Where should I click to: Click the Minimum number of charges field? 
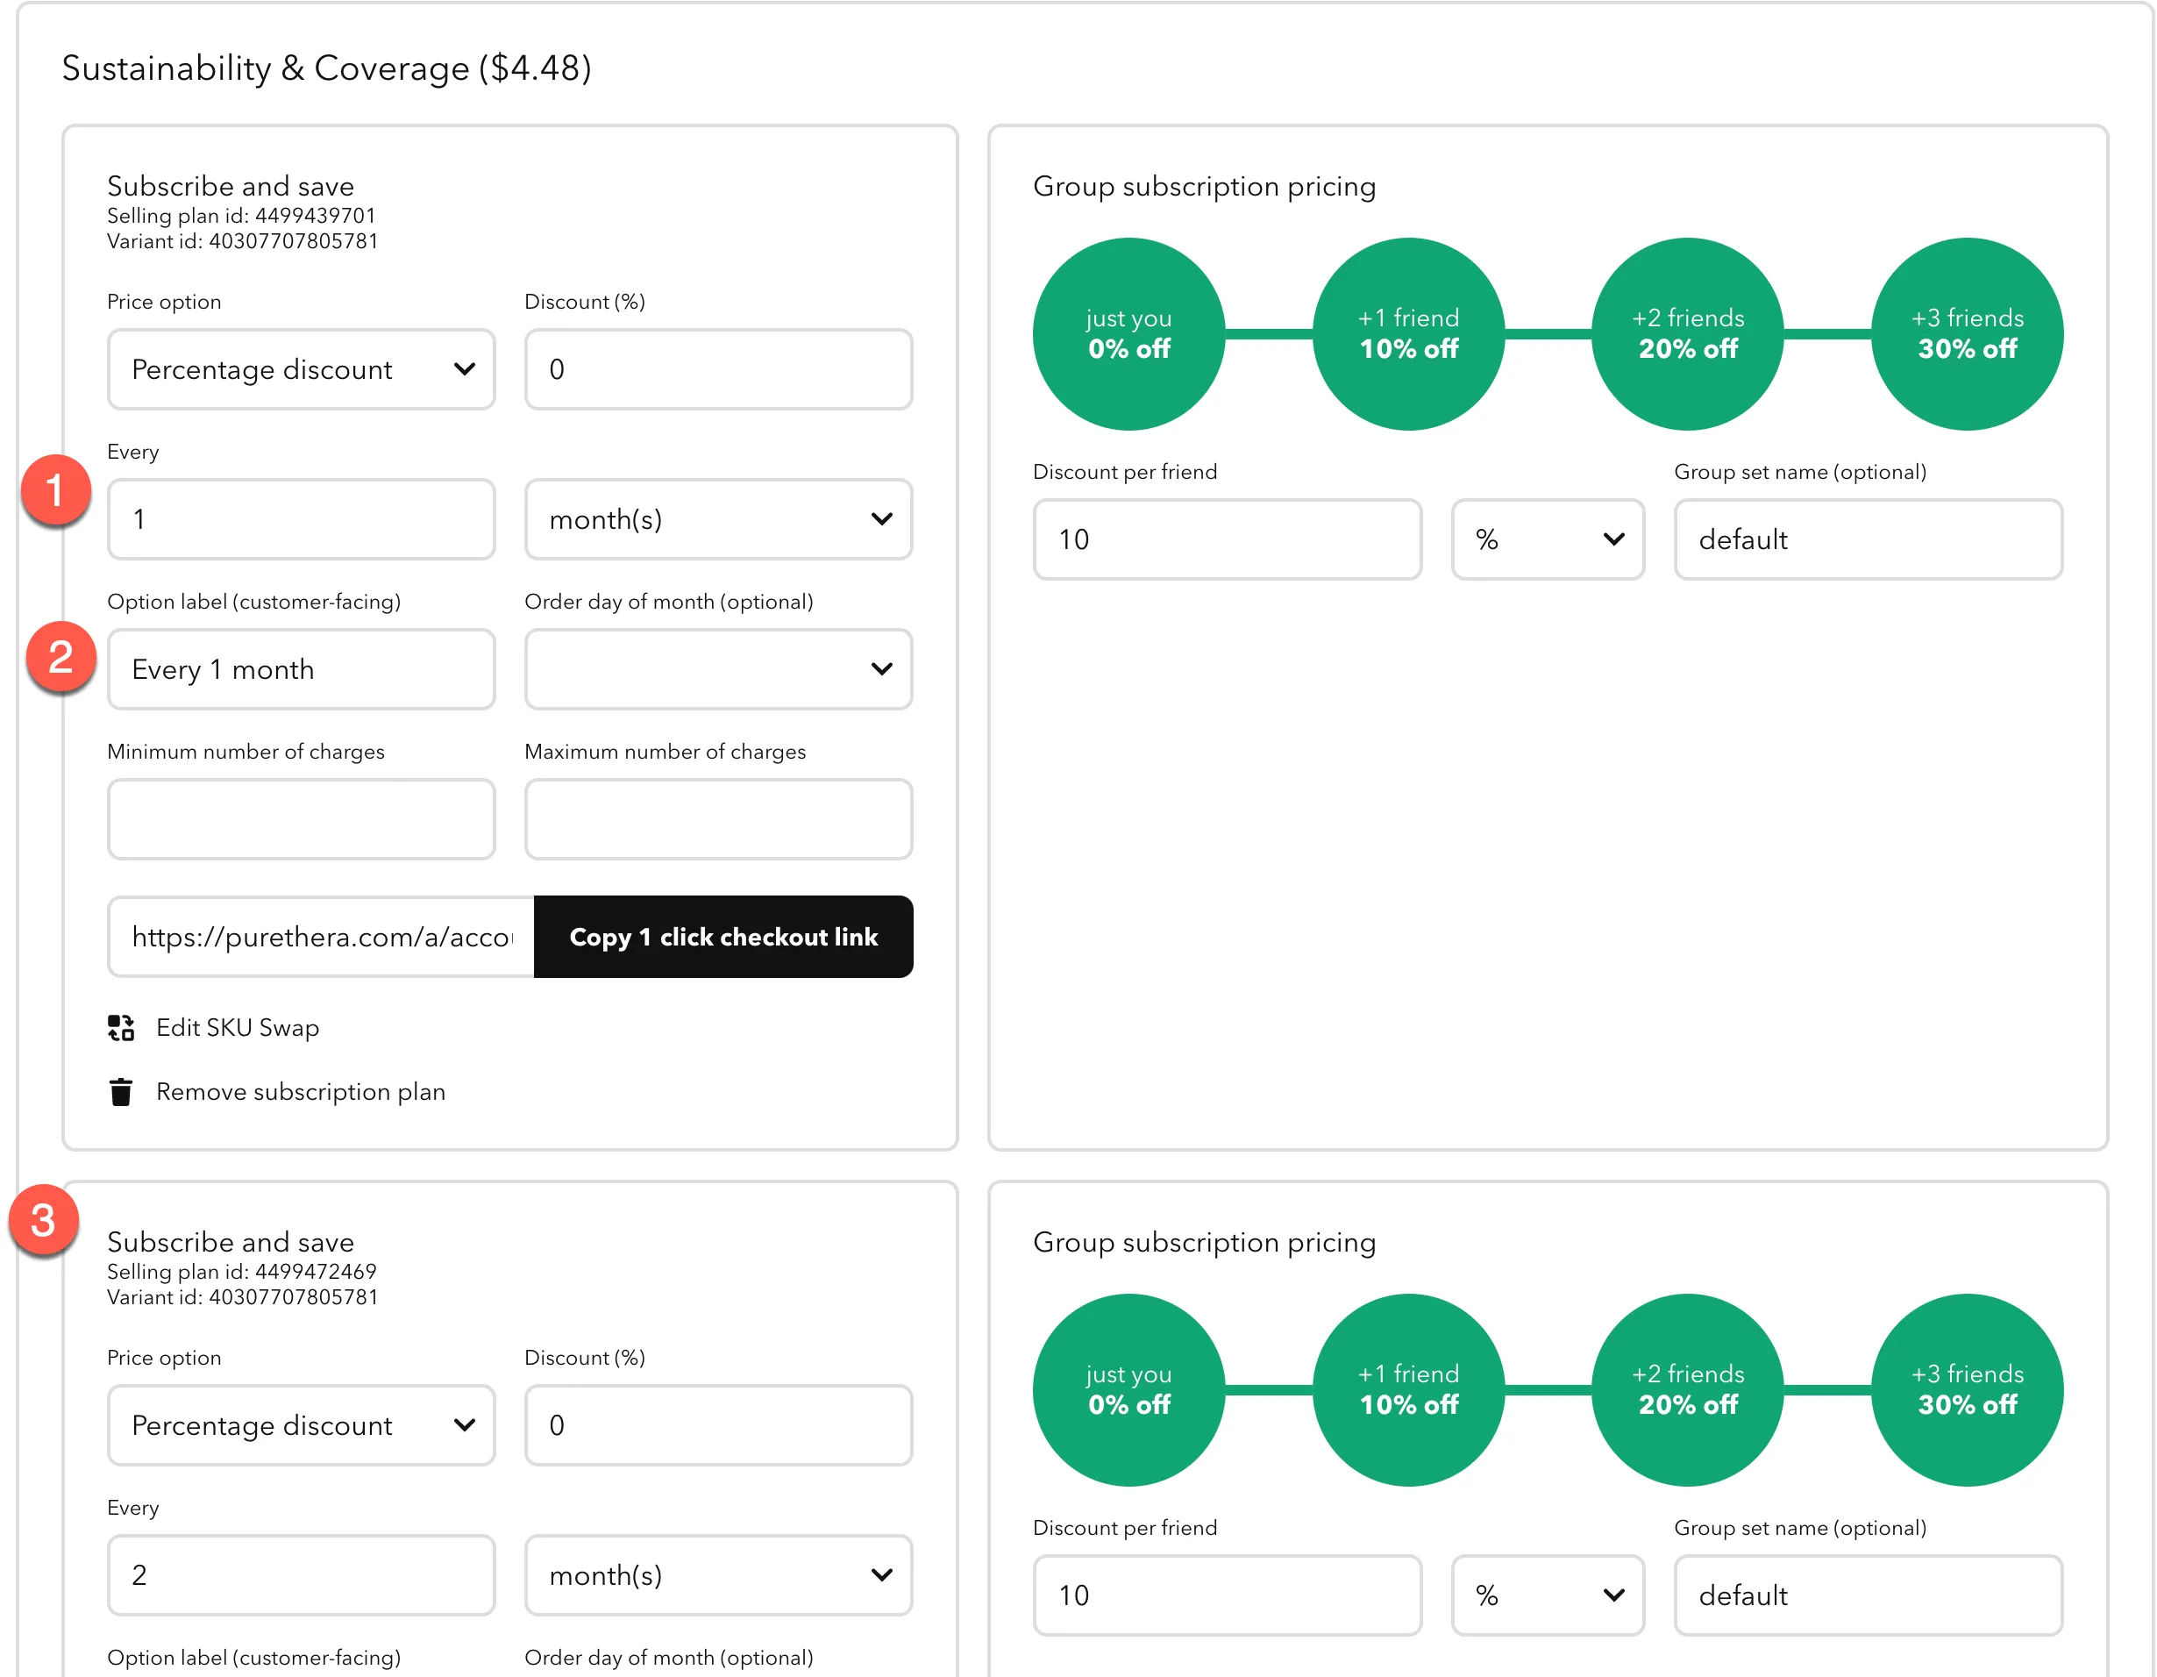300,819
